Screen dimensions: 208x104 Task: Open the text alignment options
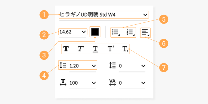(x=145, y=33)
